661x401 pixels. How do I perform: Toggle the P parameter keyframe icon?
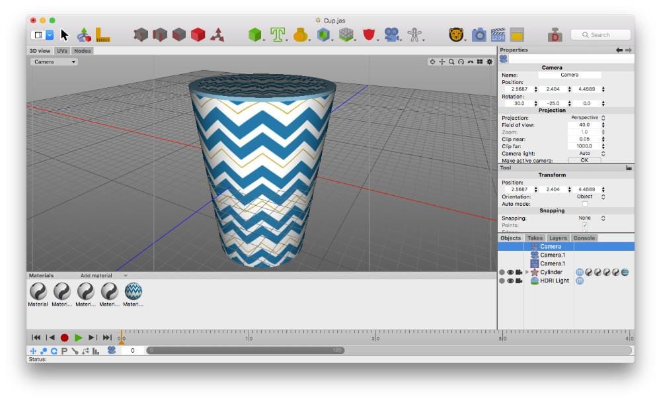tap(65, 351)
